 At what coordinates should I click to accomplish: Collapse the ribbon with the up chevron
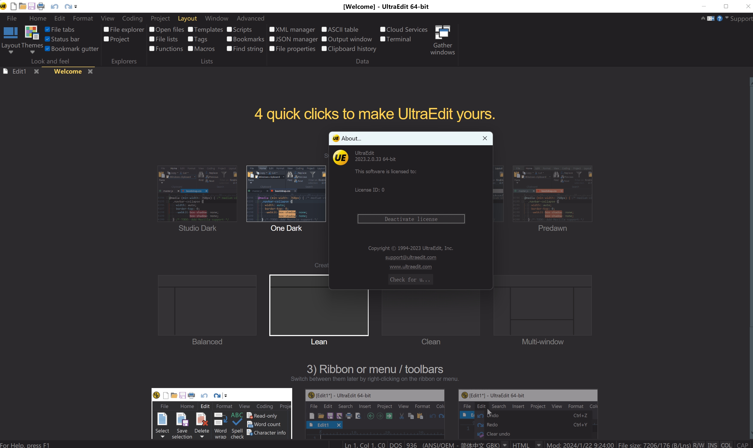coord(703,18)
